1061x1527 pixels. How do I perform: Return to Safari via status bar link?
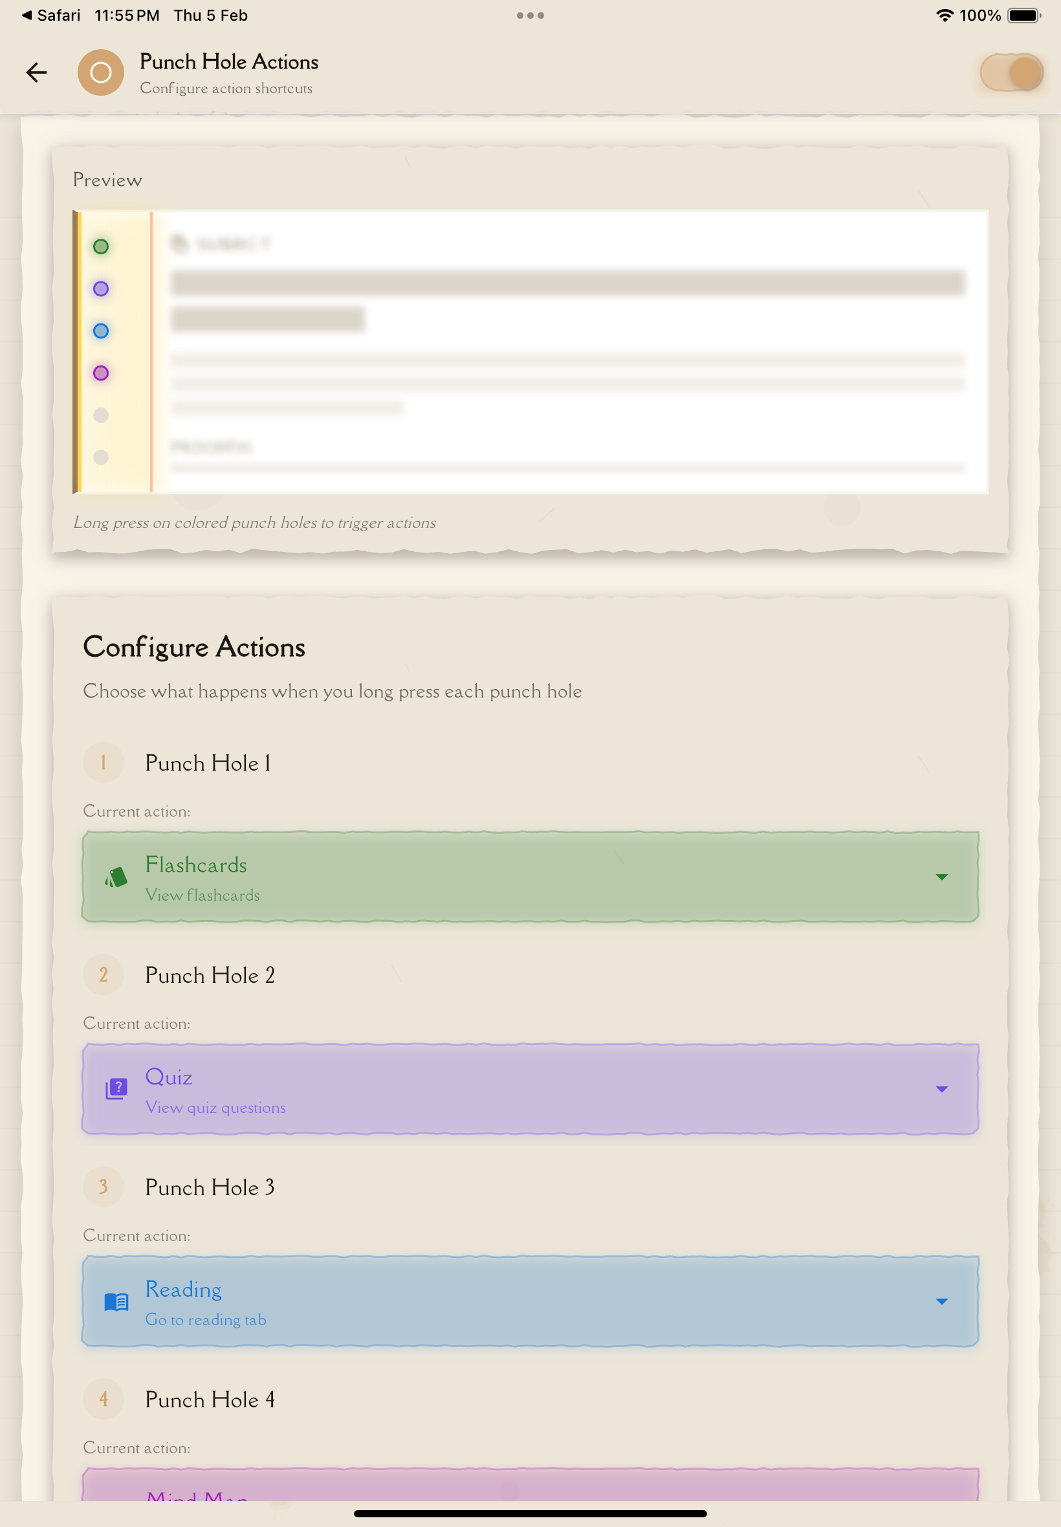pos(50,16)
